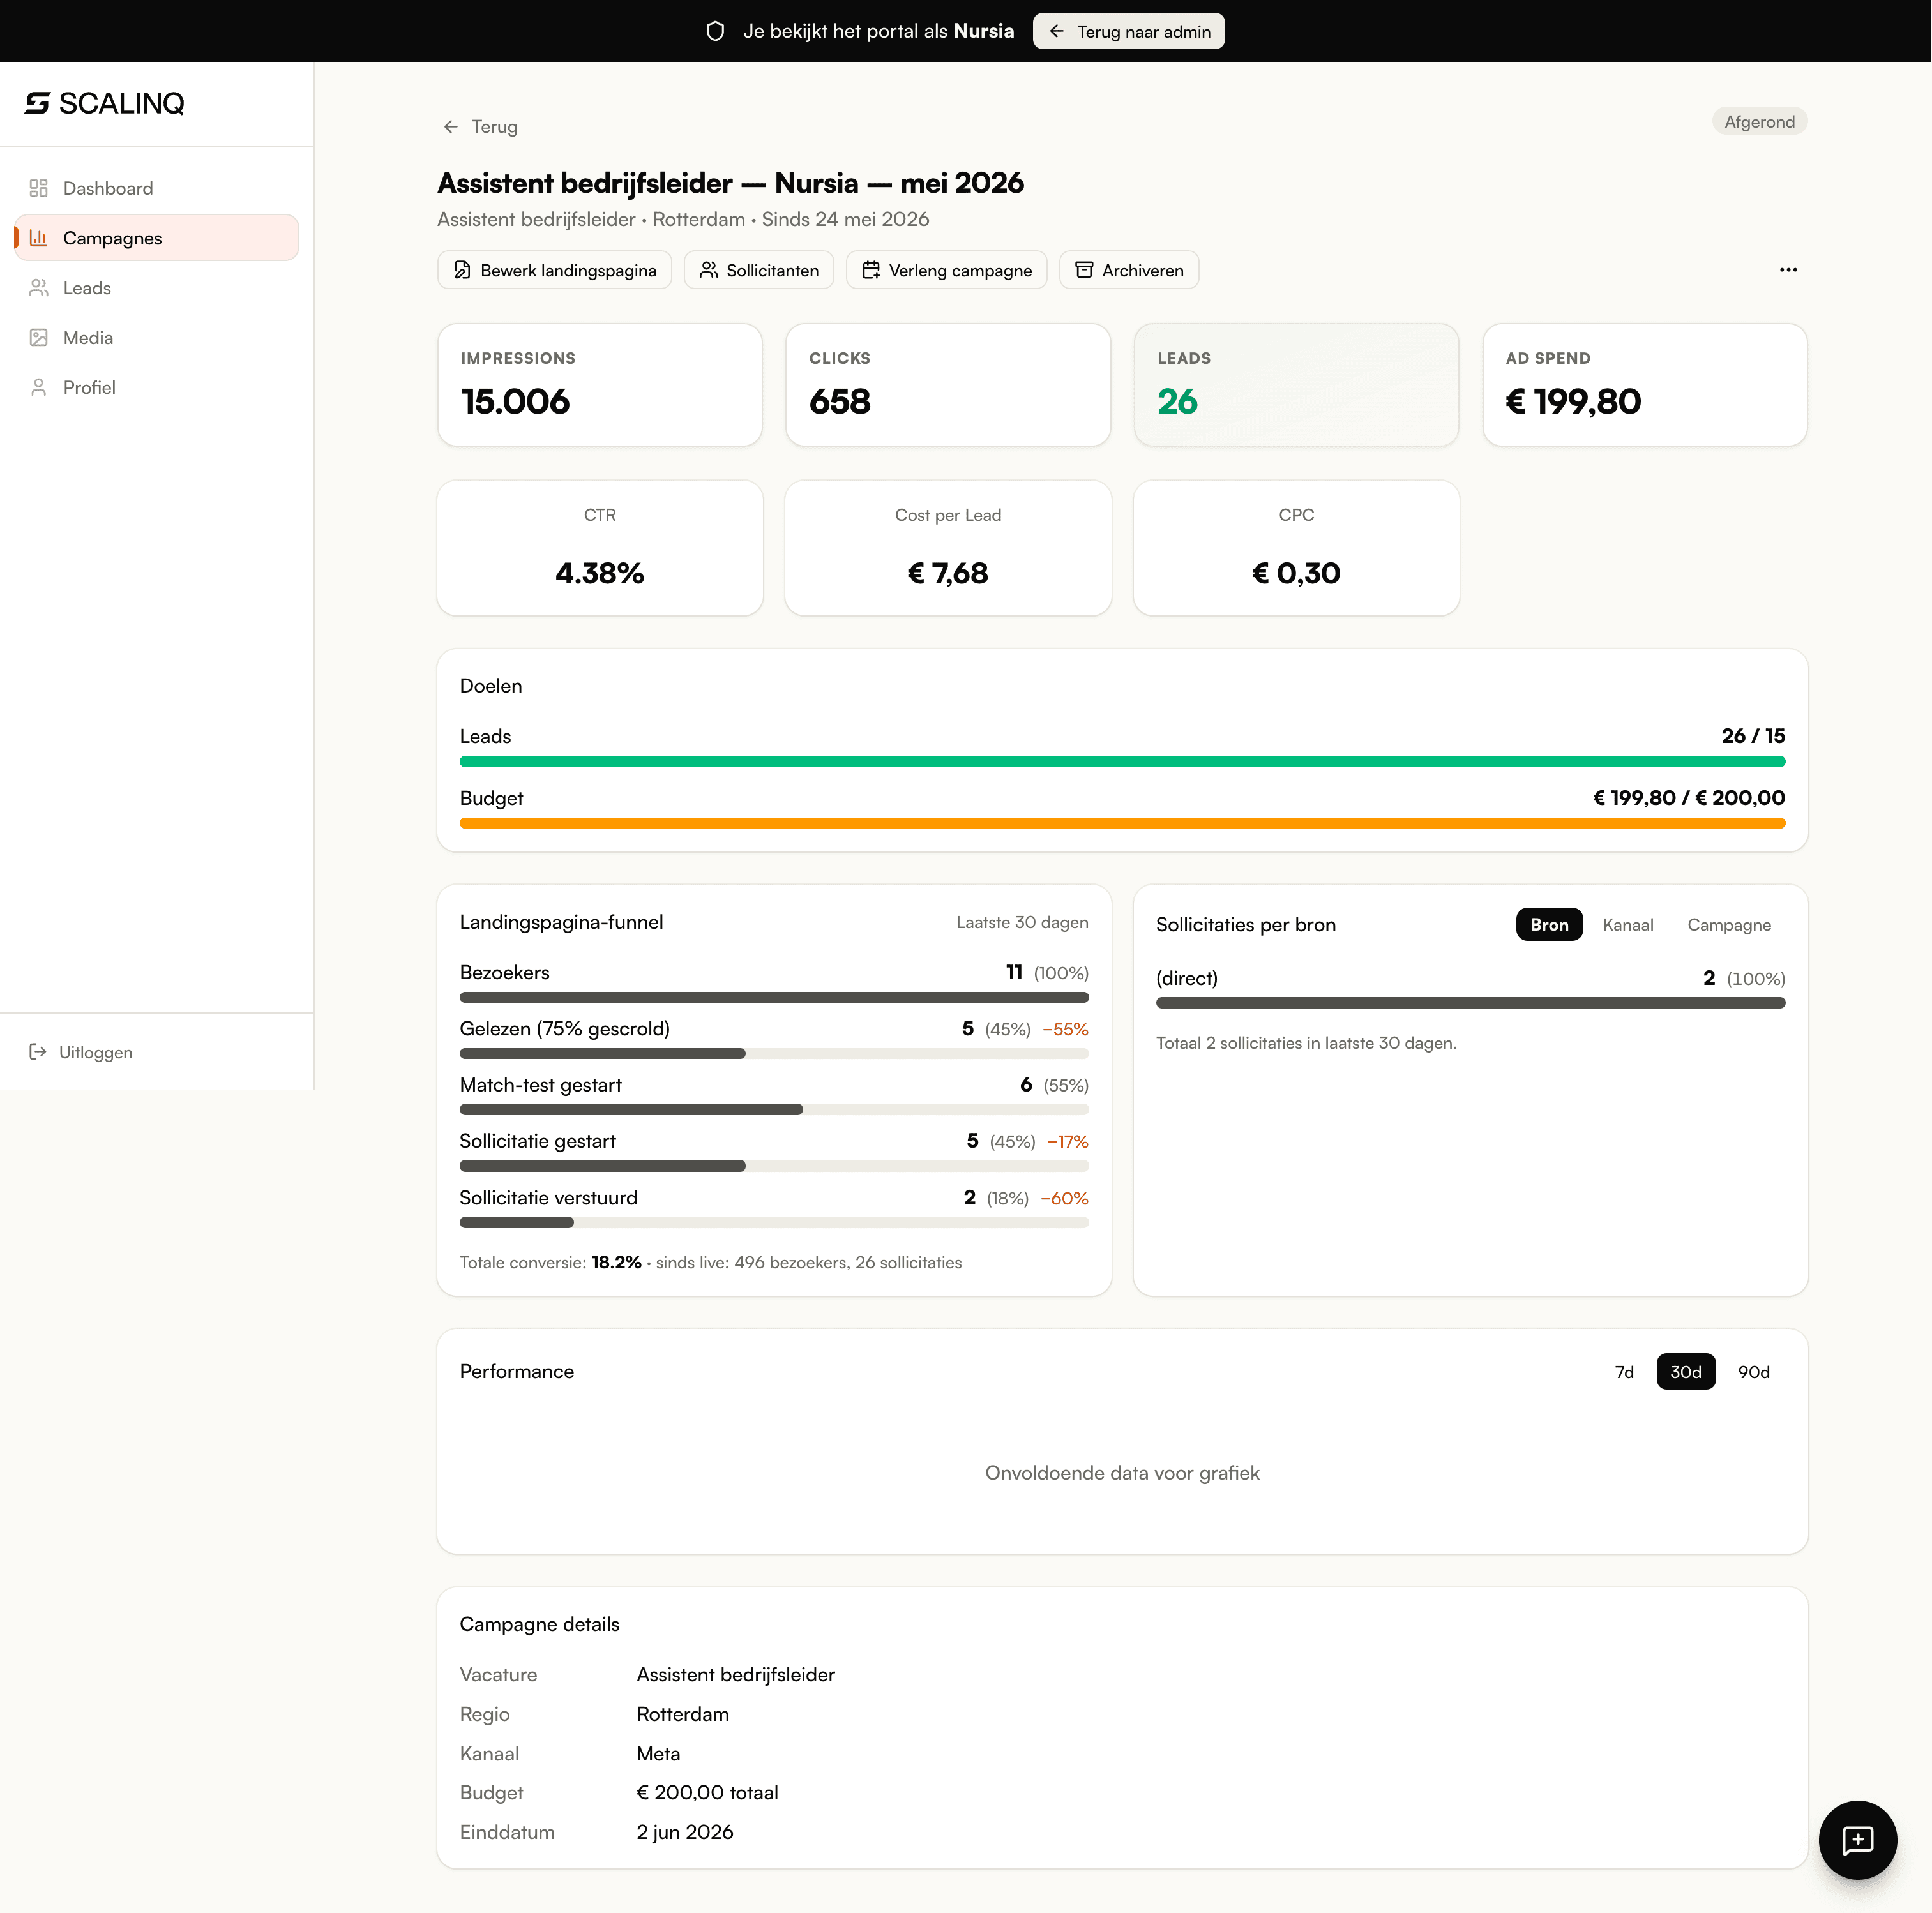The width and height of the screenshot is (1932, 1913).
Task: Open Dashboard in the sidebar
Action: coord(157,188)
